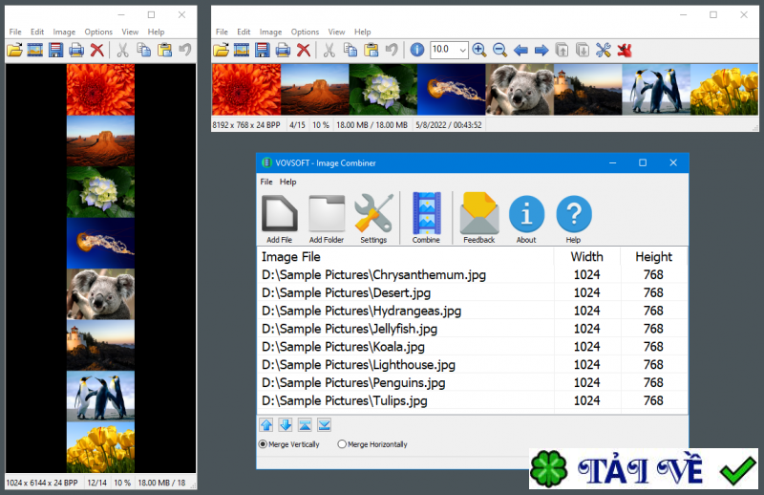The height and width of the screenshot is (495, 764).
Task: Open Help menu in left viewer window
Action: (156, 32)
